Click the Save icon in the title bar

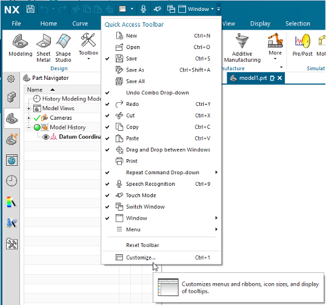click(x=30, y=9)
